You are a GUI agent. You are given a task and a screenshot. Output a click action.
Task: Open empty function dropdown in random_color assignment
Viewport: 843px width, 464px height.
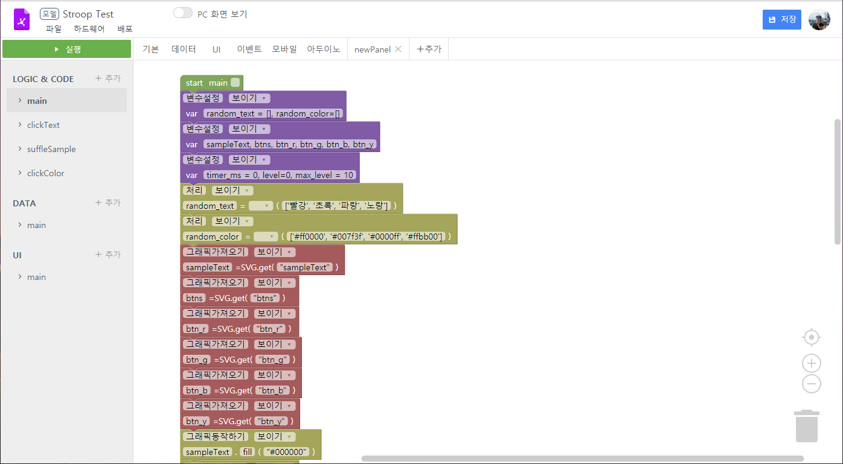(265, 237)
